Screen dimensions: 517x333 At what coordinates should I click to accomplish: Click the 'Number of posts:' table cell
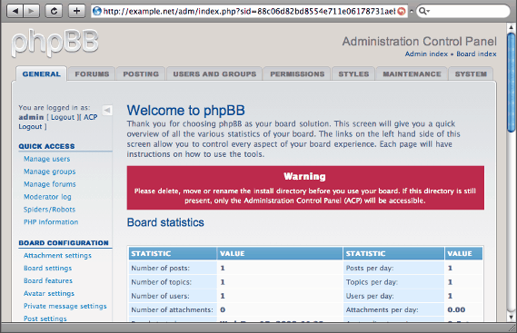pos(173,268)
